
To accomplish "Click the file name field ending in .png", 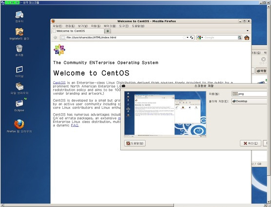I will (250, 94).
